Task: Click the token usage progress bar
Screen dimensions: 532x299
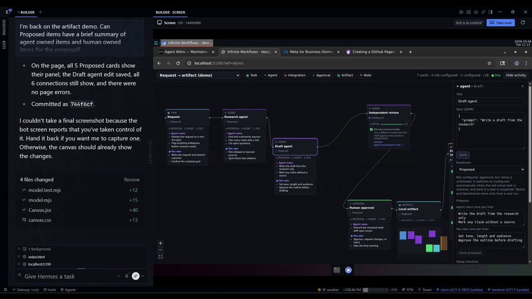Action: [x=375, y=290]
